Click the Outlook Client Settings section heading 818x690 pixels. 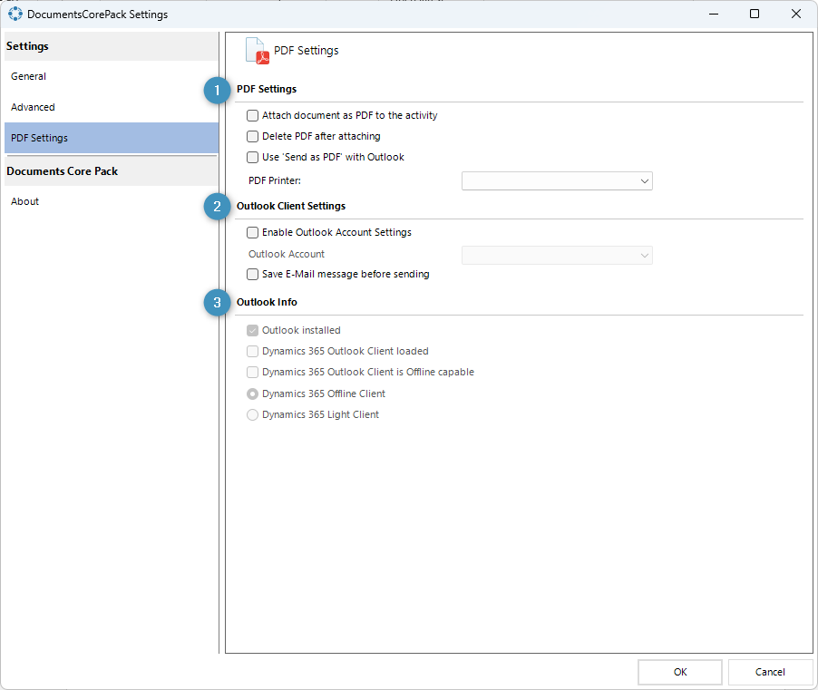tap(290, 206)
